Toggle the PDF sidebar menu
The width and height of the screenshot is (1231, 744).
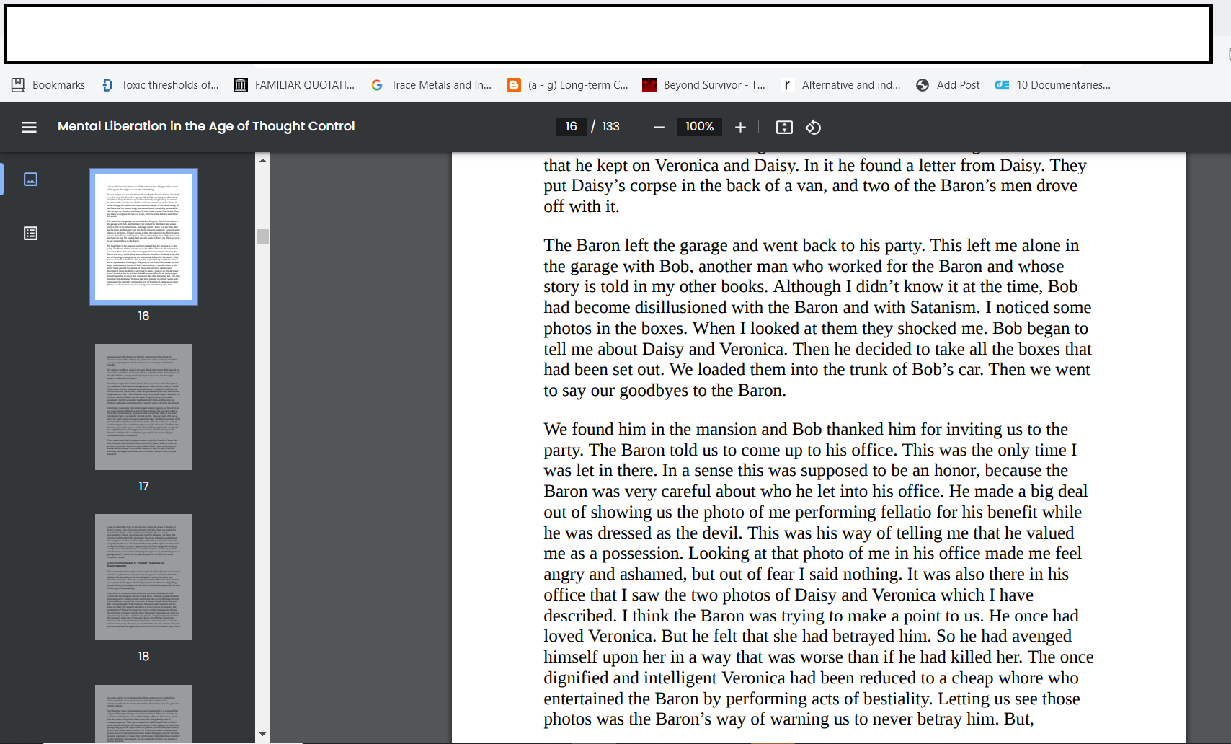29,127
